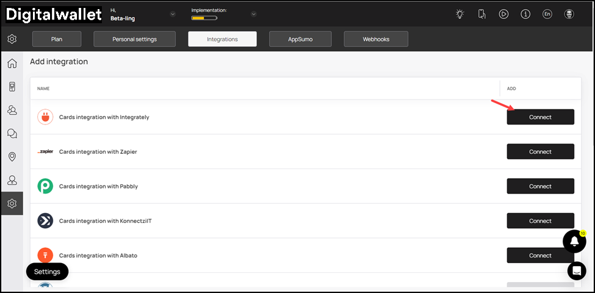Click the play tutorial icon
This screenshot has width=595, height=293.
(503, 15)
